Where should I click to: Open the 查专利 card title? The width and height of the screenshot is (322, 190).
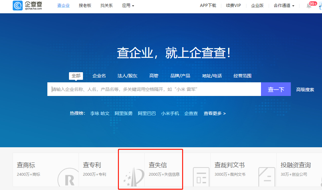point(92,165)
